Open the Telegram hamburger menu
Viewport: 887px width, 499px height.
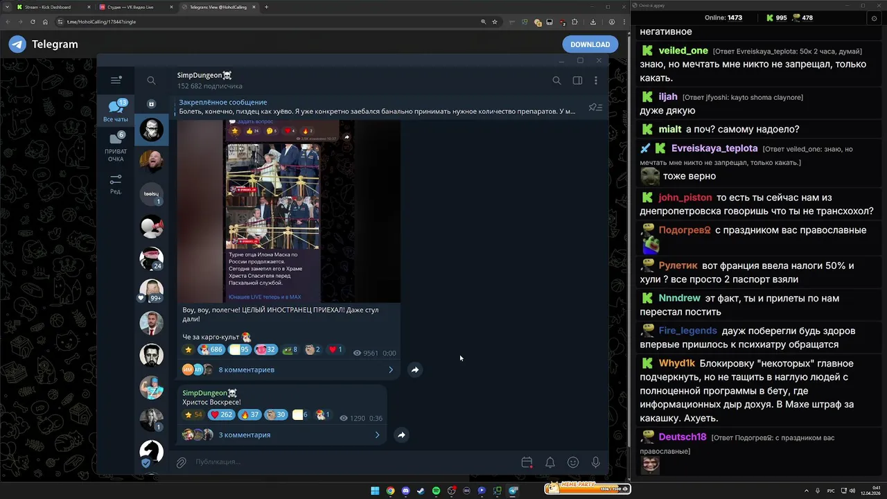click(116, 80)
